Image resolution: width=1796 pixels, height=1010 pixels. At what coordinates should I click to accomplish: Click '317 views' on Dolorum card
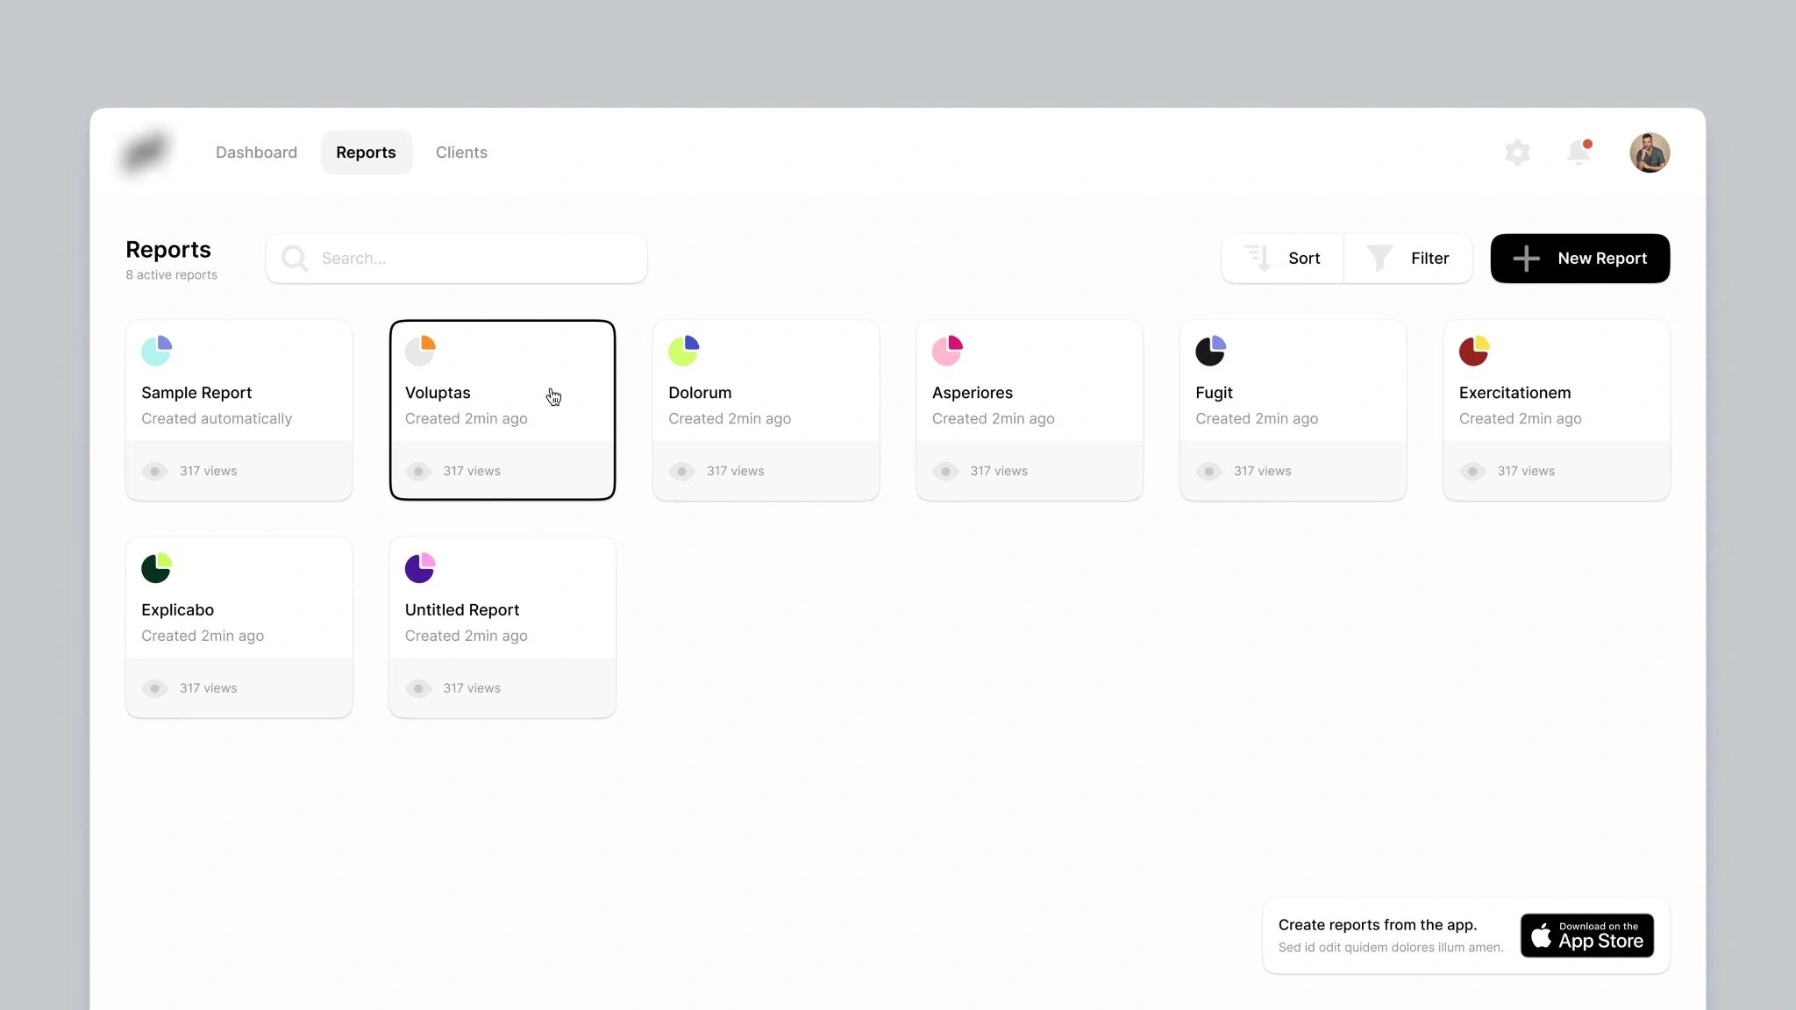pyautogui.click(x=735, y=471)
